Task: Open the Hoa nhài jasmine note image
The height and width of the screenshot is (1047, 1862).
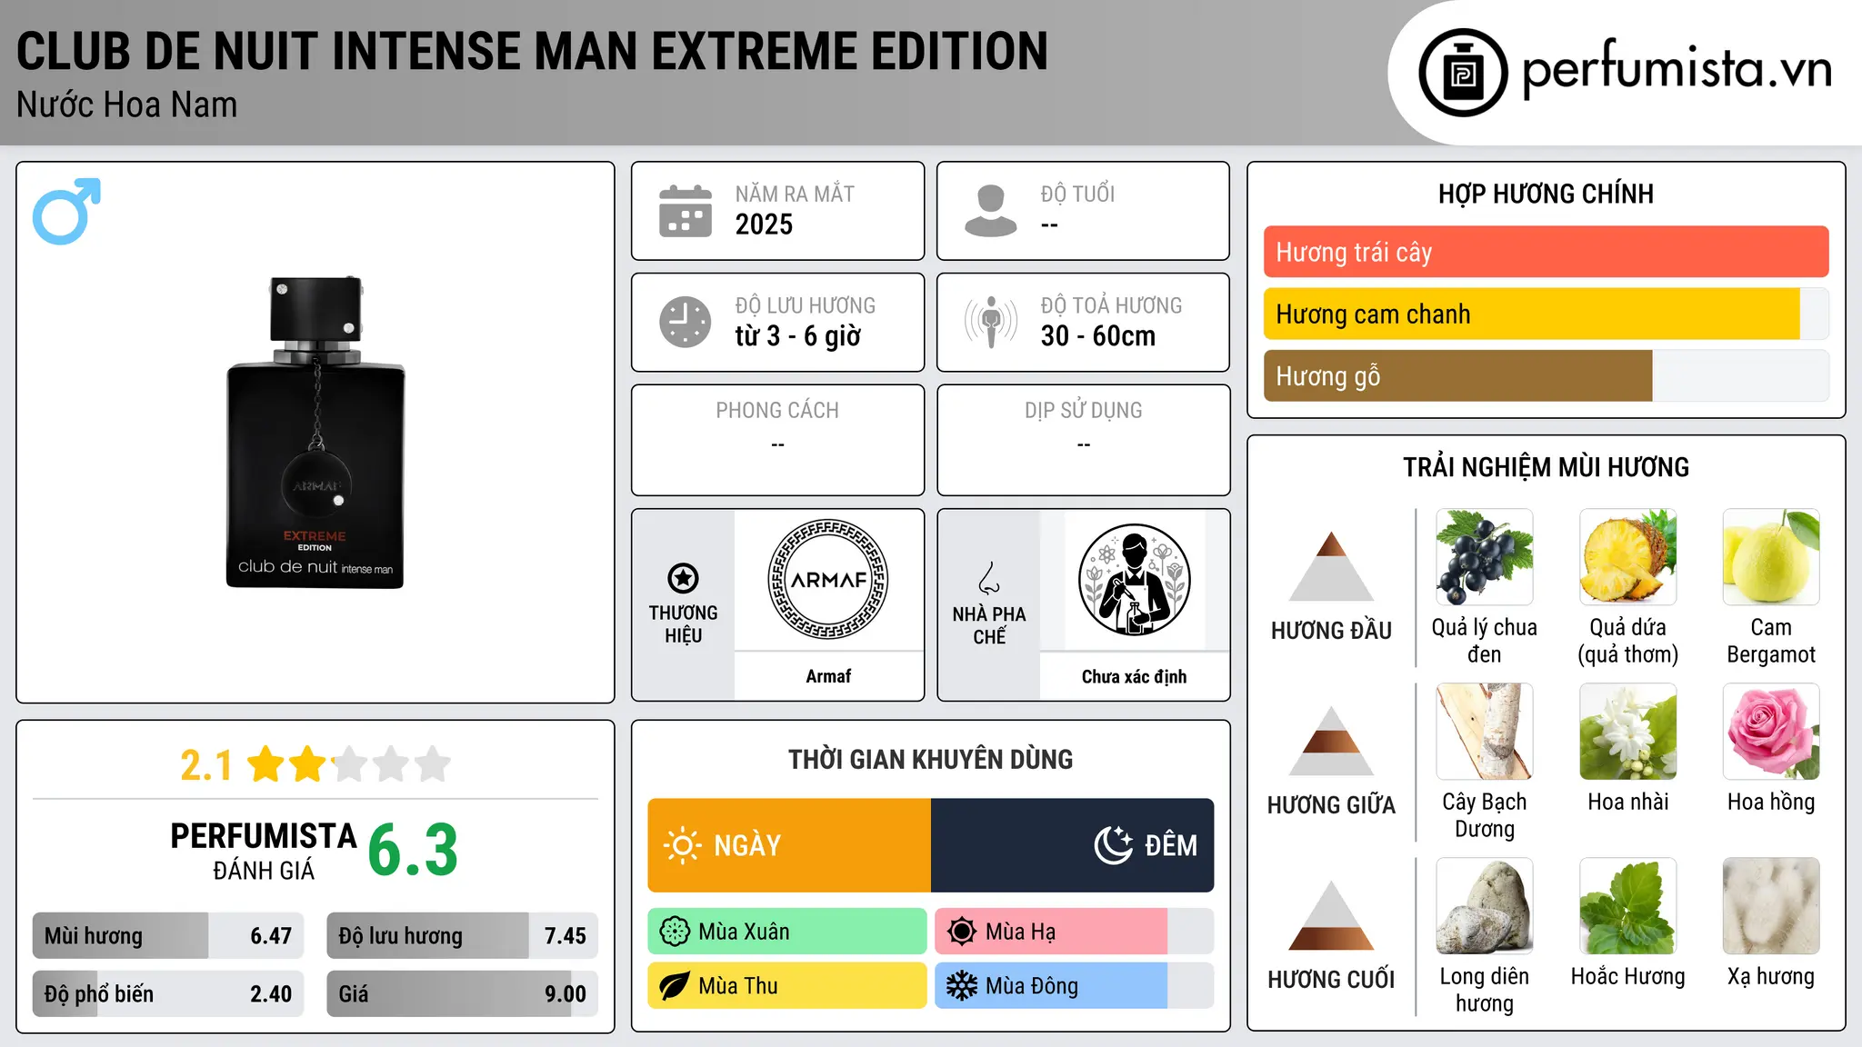Action: click(1627, 732)
